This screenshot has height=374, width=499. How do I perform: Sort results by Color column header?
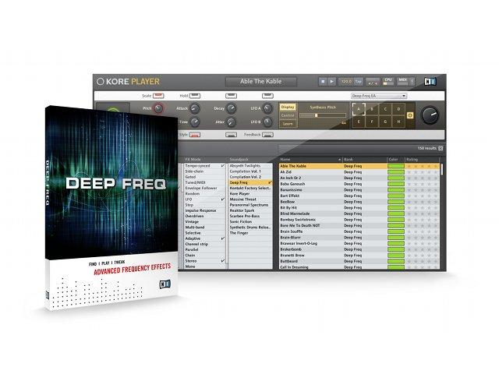(x=396, y=159)
